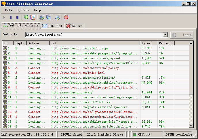Select the commonform/?payment URL
The height and width of the screenshot is (139, 198).
[x=86, y=58]
